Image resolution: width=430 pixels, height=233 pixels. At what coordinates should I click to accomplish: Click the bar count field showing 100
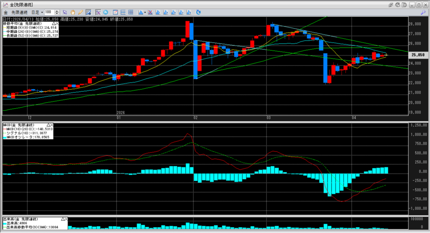pos(50,12)
